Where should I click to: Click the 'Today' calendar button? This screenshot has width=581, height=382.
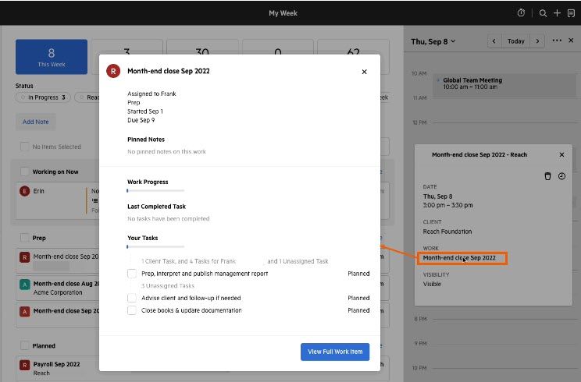(515, 41)
